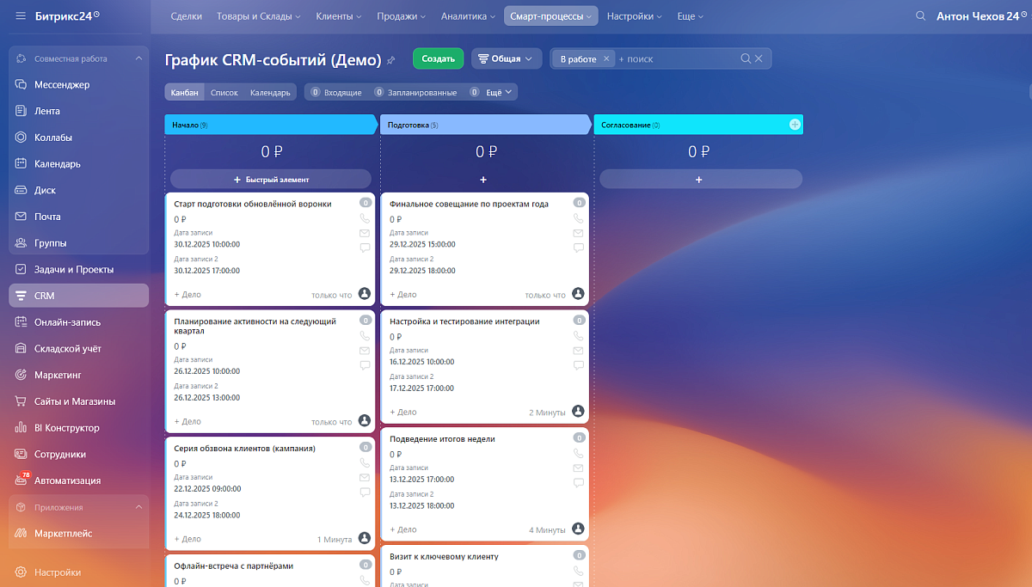
Task: Open the Аналитика menu
Action: 465,15
